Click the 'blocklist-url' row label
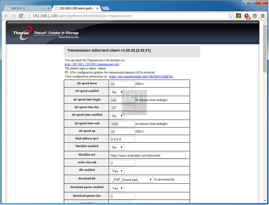The height and width of the screenshot is (205, 269). click(x=87, y=155)
